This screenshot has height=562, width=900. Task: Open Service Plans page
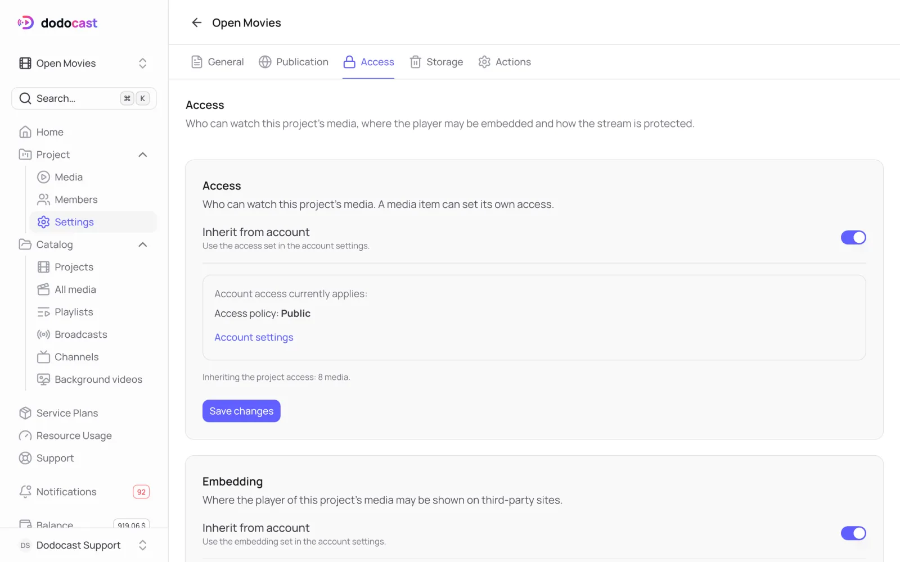point(84,413)
